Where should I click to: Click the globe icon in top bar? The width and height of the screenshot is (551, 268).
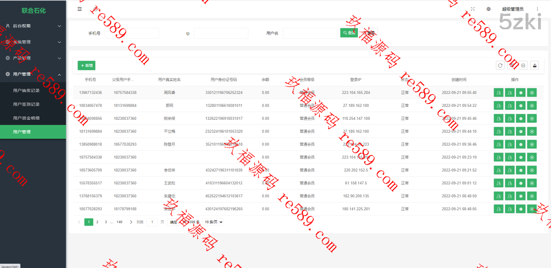click(489, 9)
